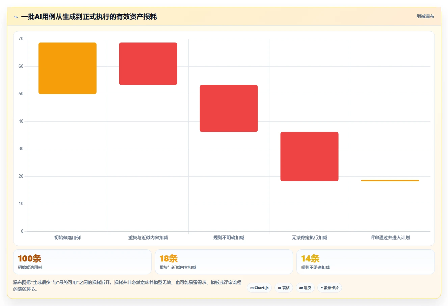Click the 表格 tag pill

pyautogui.click(x=284, y=288)
